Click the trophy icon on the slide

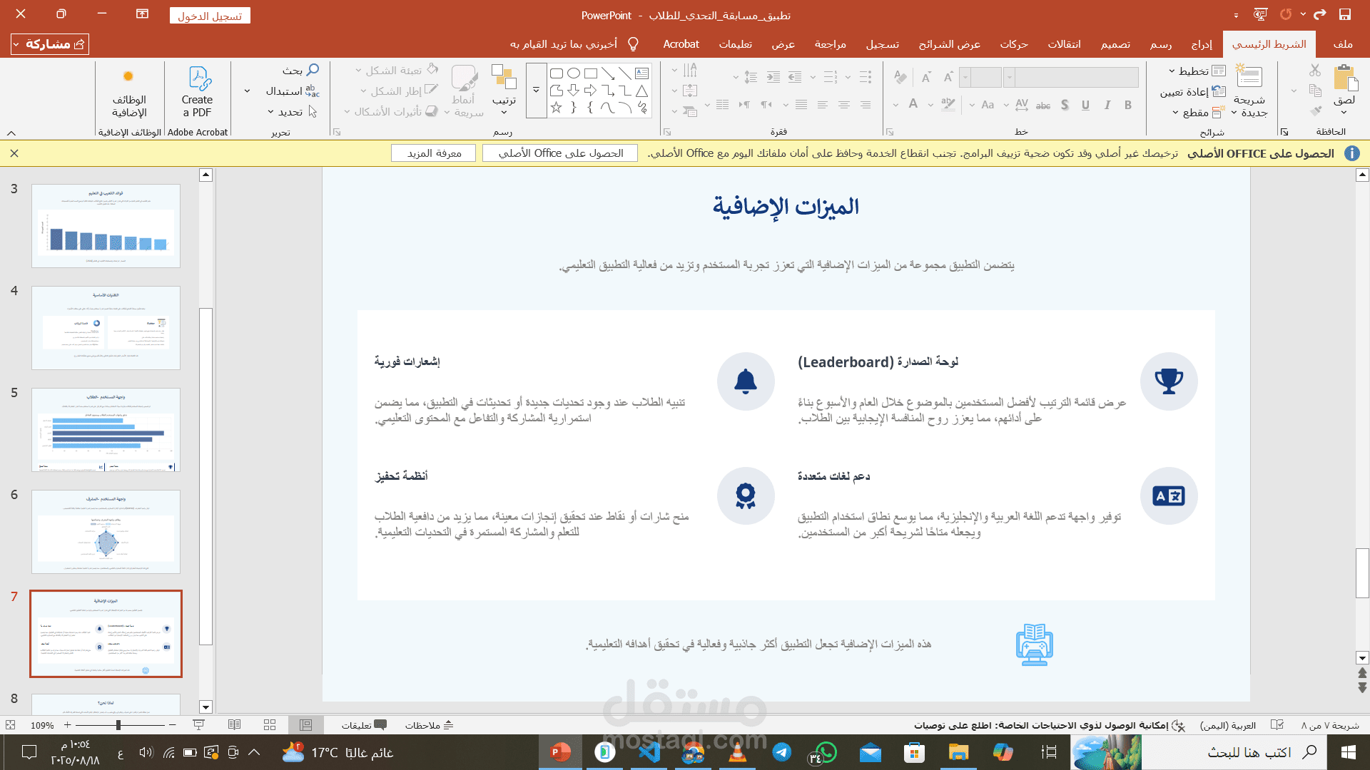click(x=1169, y=381)
